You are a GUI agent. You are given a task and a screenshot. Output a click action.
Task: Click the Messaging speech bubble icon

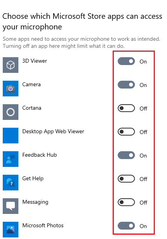click(11, 206)
